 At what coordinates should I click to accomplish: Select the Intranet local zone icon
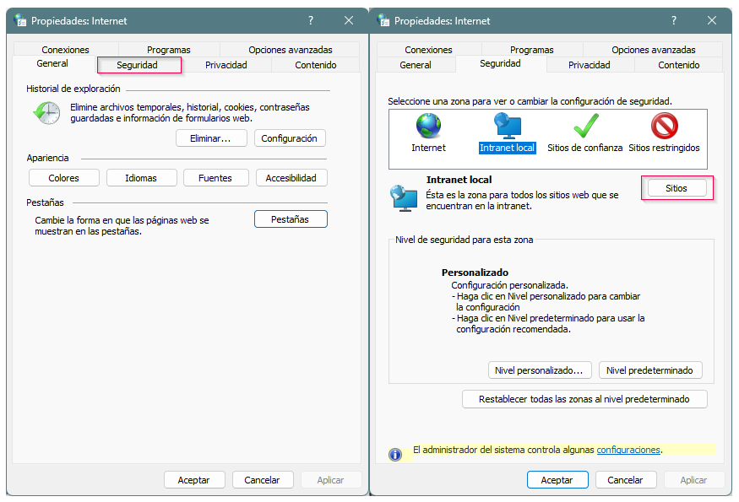click(507, 125)
